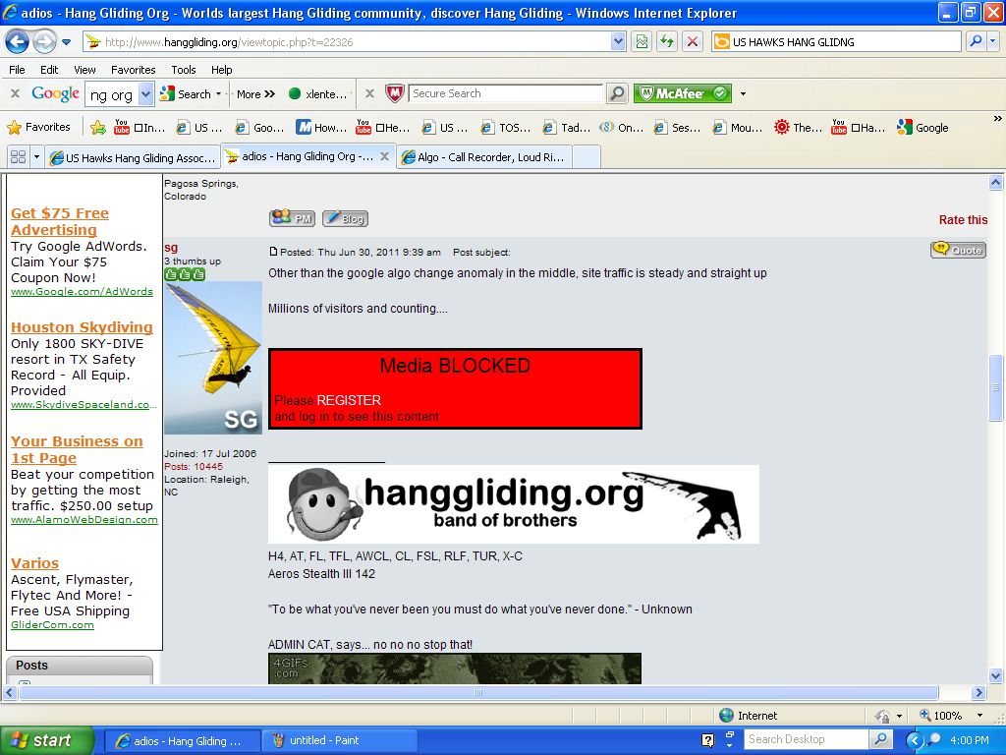Click the Rate this link
1006x755 pixels.
963,219
